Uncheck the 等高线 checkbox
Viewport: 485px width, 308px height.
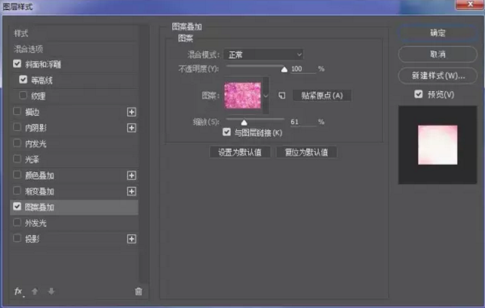point(23,80)
